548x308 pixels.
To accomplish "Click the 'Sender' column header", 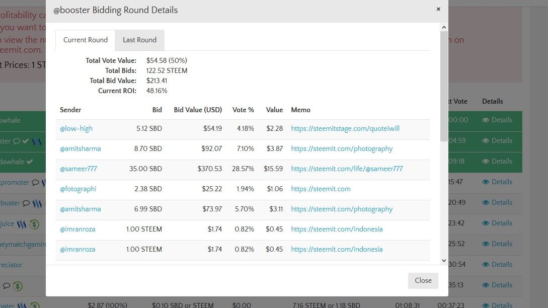I will tap(70, 110).
